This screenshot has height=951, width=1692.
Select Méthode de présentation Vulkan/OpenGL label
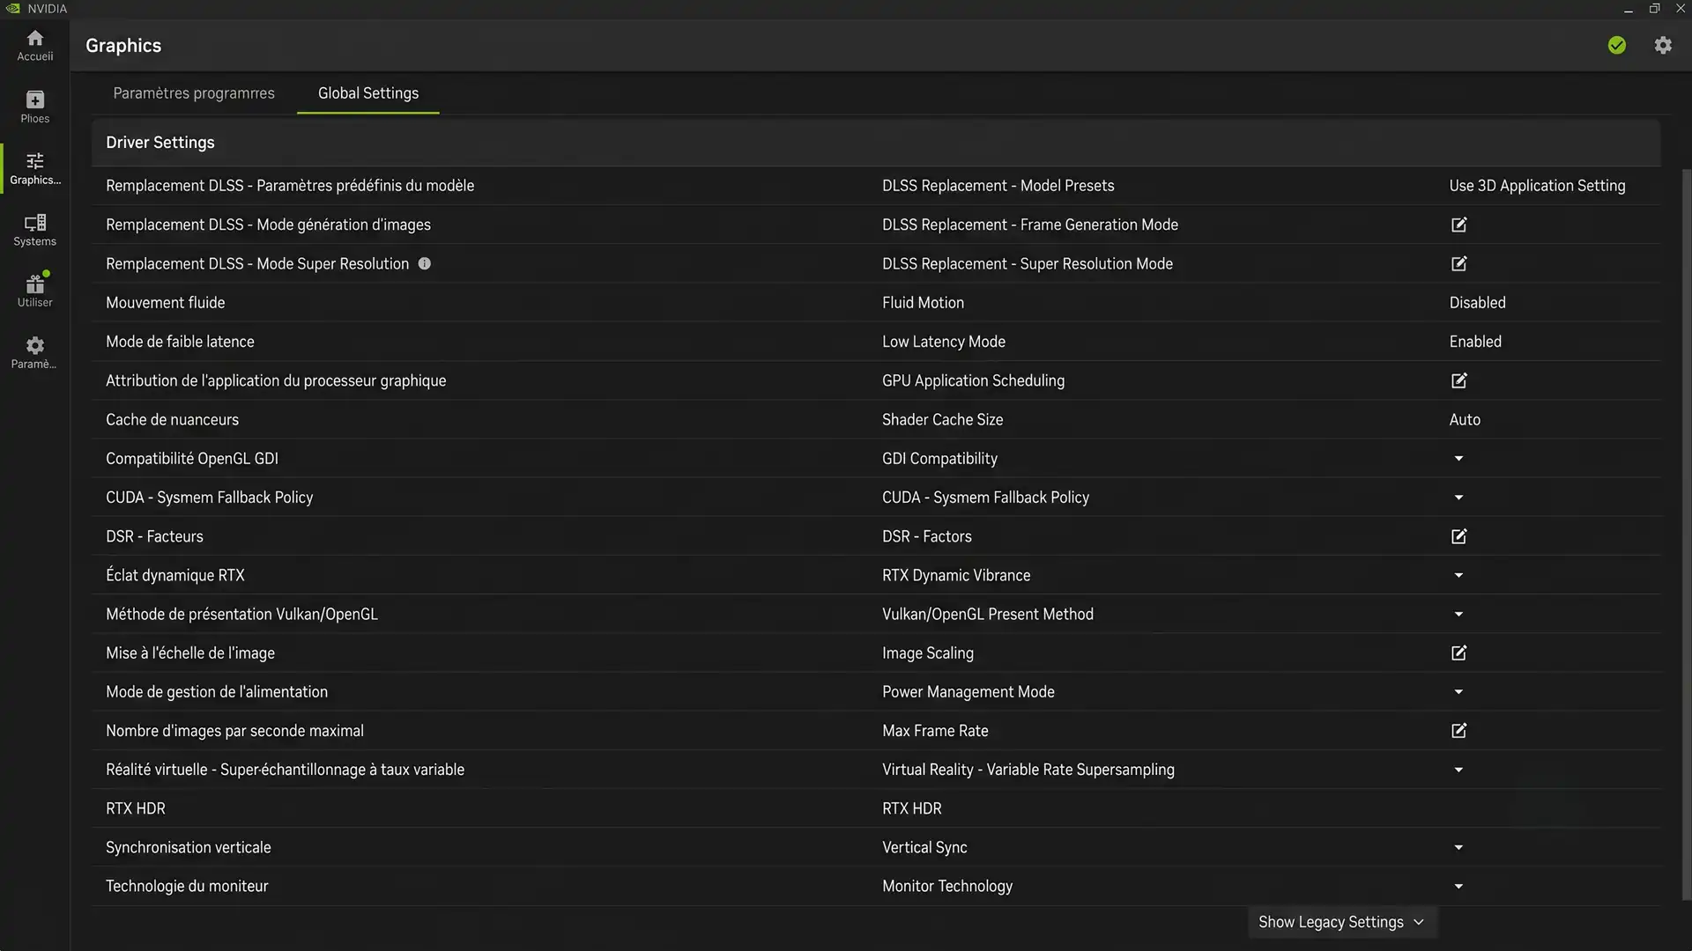241,614
